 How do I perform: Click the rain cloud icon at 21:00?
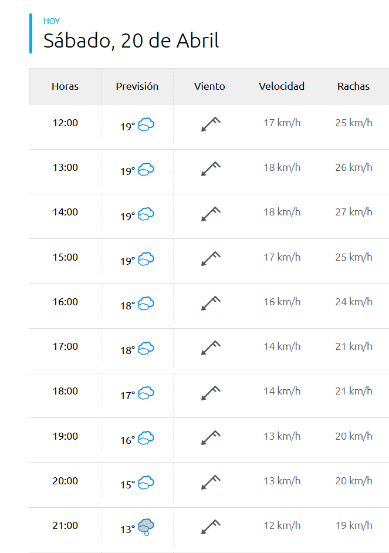click(146, 527)
